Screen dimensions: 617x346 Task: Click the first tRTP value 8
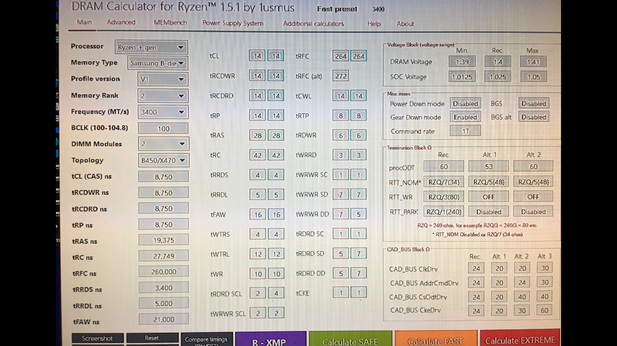340,115
